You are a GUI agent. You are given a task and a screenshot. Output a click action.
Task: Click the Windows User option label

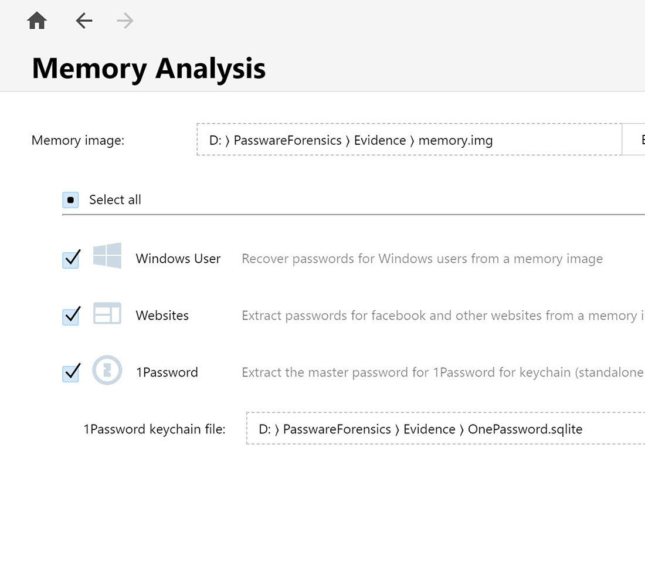point(178,259)
